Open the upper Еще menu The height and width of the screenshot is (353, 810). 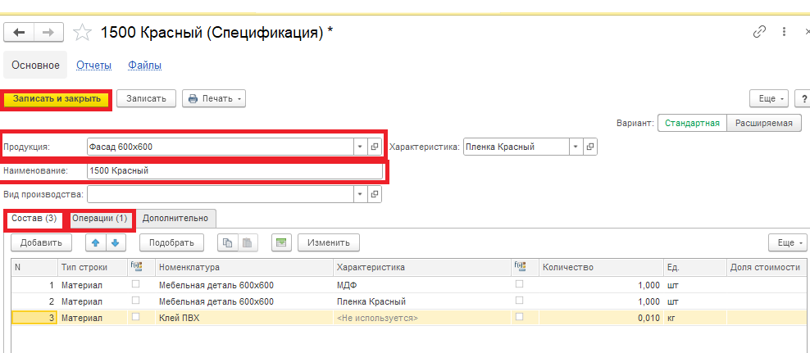(769, 98)
